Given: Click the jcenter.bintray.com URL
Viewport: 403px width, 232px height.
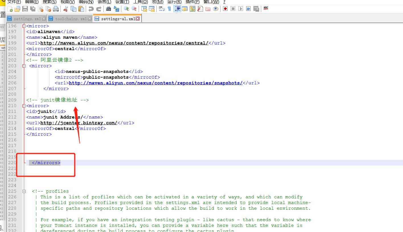Looking at the screenshot, I should 79,123.
